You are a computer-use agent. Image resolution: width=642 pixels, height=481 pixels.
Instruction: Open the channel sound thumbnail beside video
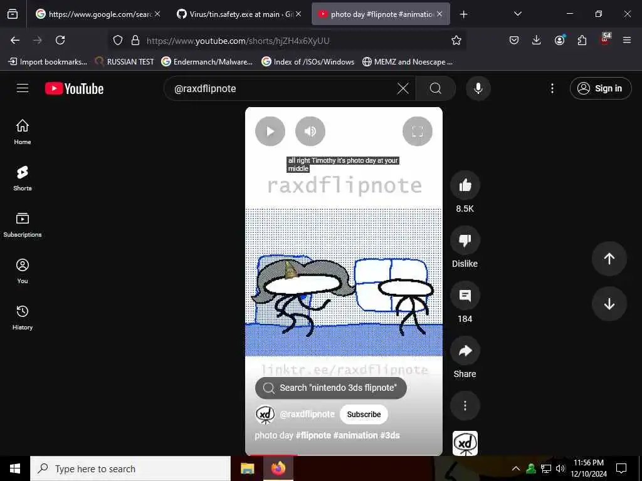coord(465,443)
